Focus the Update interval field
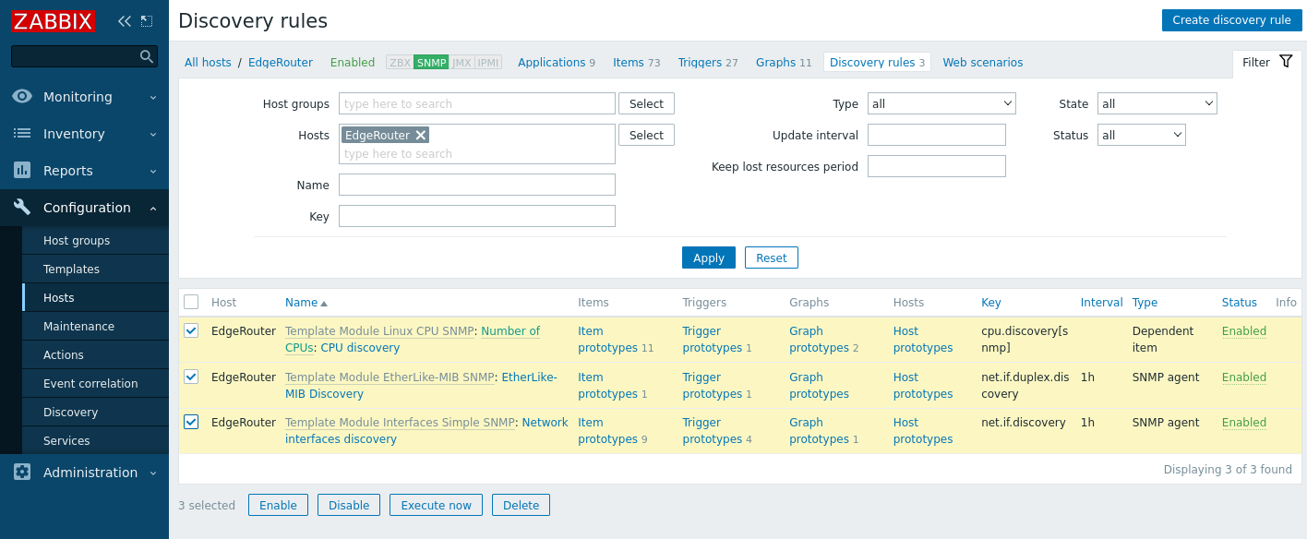The image size is (1307, 539). pos(937,135)
